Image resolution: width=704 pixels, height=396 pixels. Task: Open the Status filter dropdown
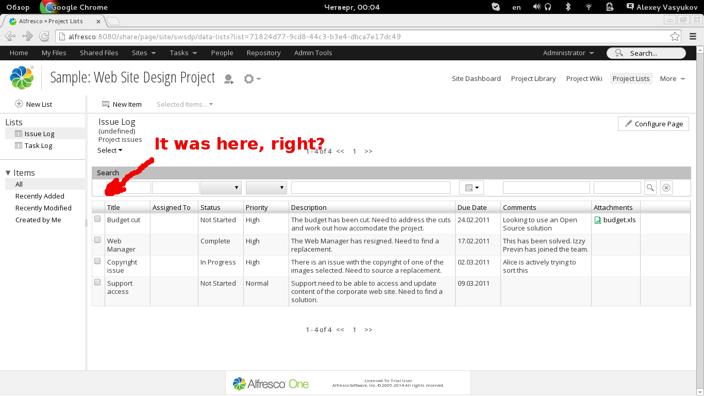[x=221, y=188]
